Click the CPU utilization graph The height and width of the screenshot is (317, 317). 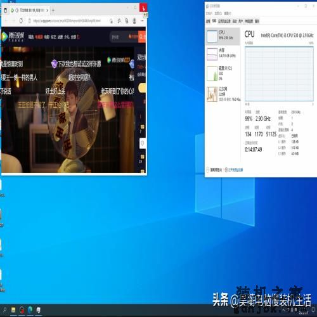pos(279,74)
